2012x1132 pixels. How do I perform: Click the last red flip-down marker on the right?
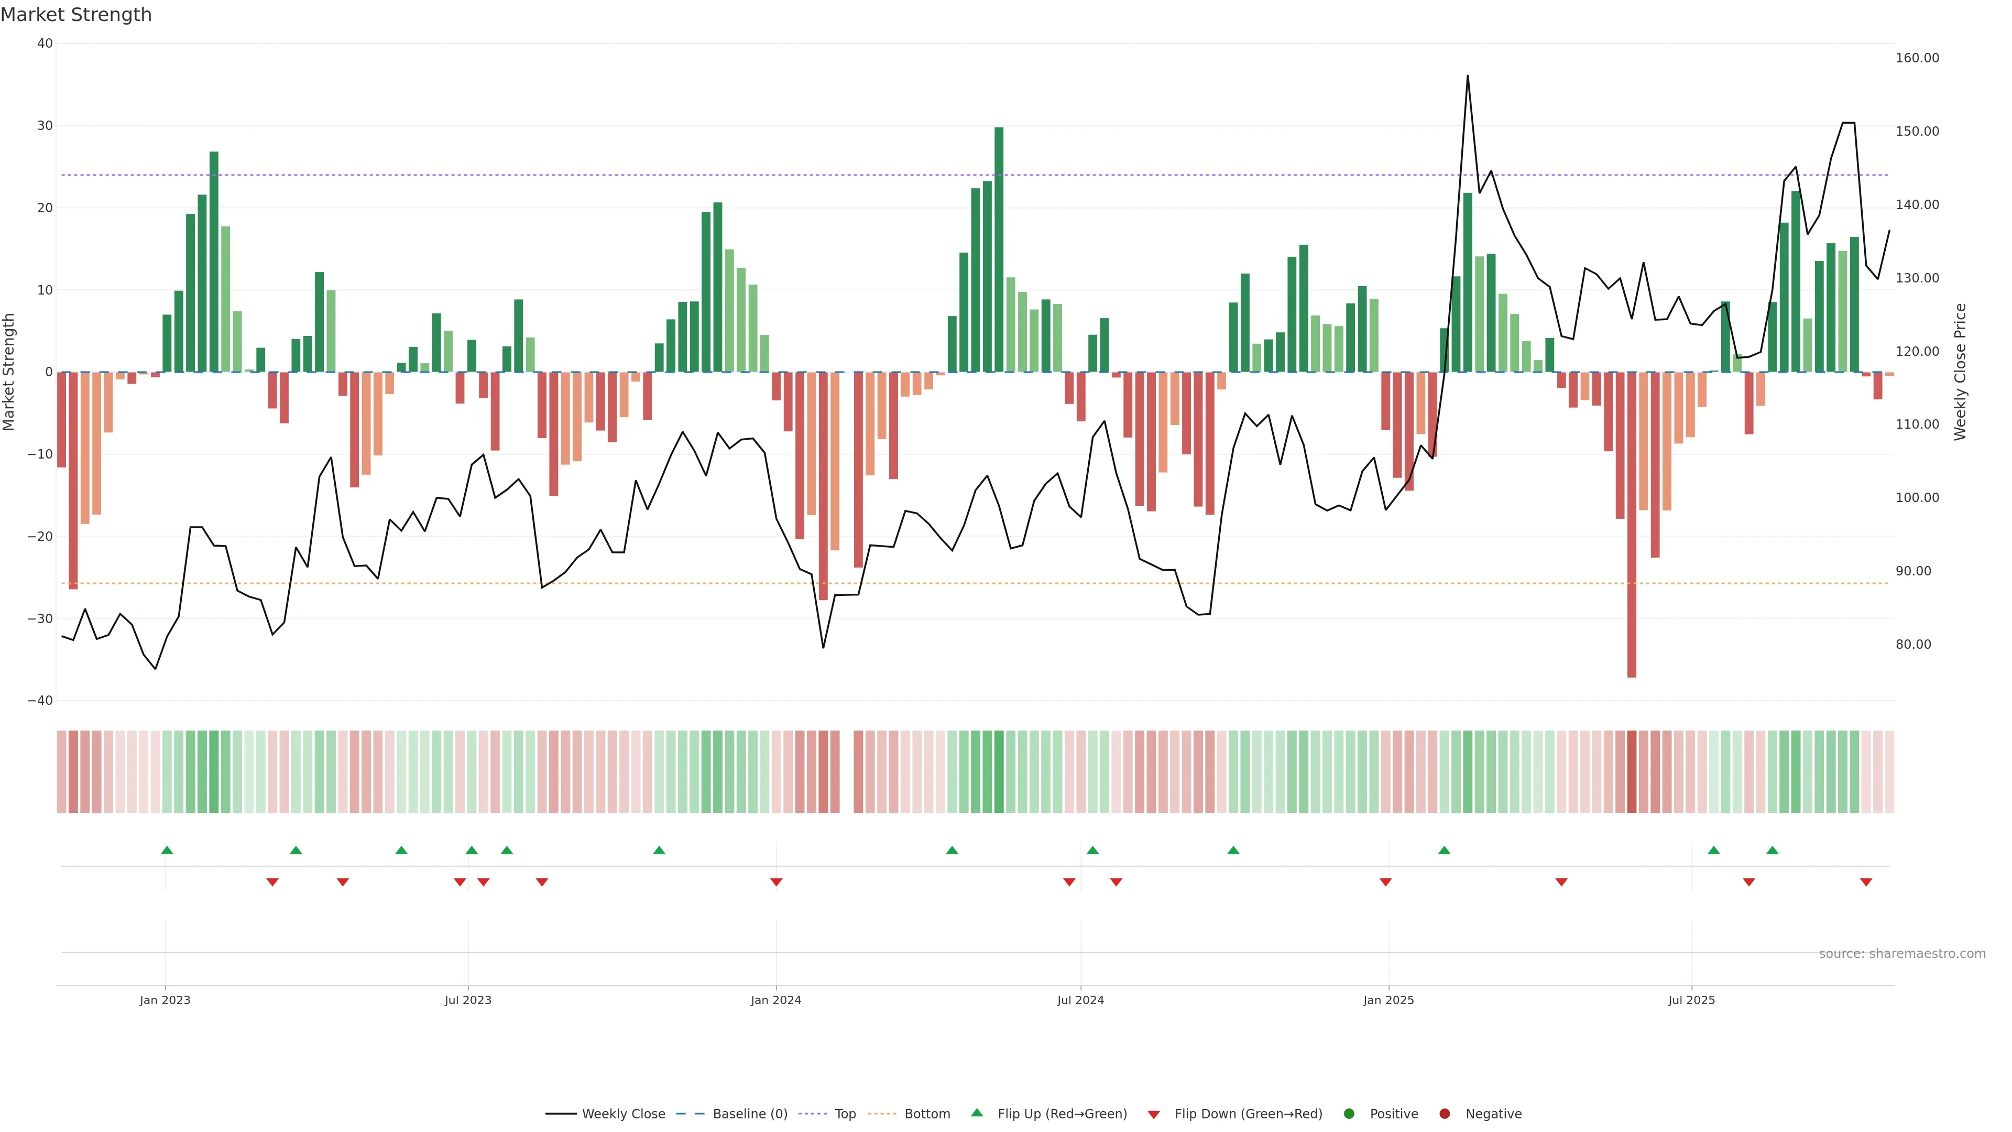tap(1866, 882)
